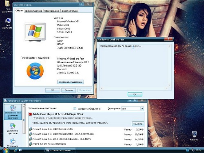Image resolution: width=204 pixels, height=153 pixels.
Task: Click the left arrow of the dialog's horizontal scrollbar
Action: click(101, 89)
